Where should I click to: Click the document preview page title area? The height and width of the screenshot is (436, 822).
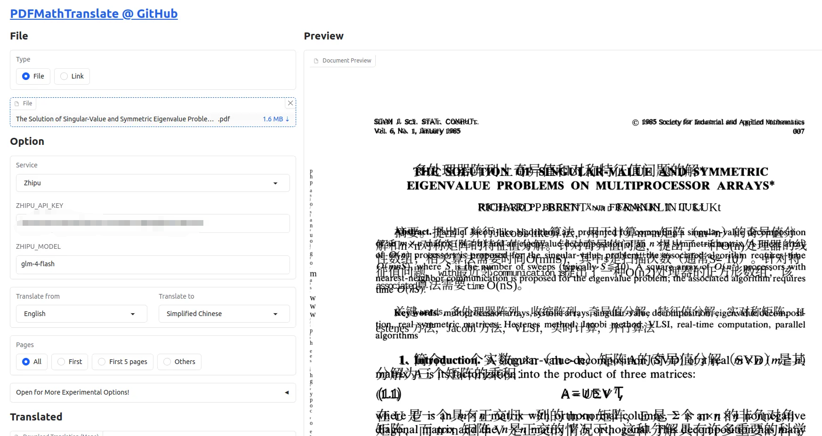tap(590, 179)
